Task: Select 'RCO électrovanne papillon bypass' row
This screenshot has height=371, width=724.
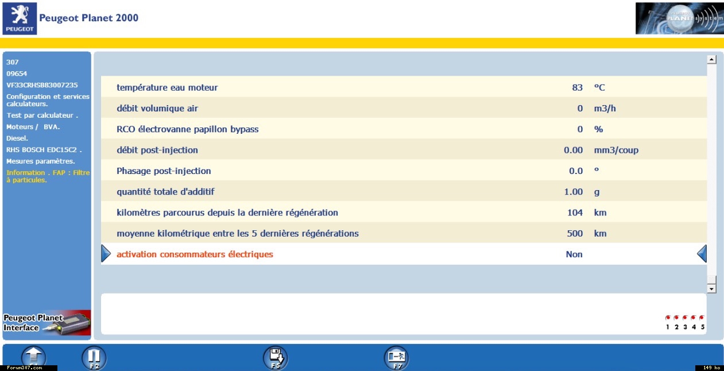Action: click(404, 129)
